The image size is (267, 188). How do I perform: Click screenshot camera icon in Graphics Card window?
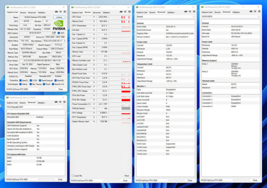[56, 12]
